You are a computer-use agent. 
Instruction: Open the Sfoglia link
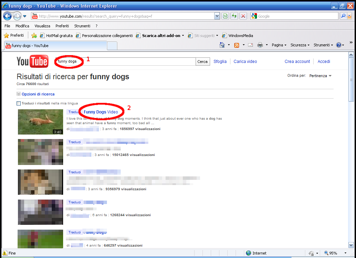coord(220,62)
